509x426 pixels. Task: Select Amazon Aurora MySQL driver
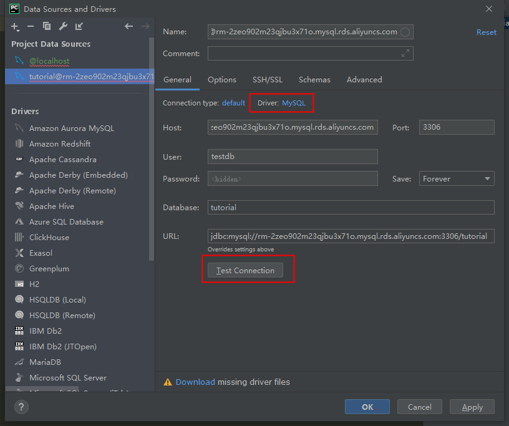click(x=71, y=128)
